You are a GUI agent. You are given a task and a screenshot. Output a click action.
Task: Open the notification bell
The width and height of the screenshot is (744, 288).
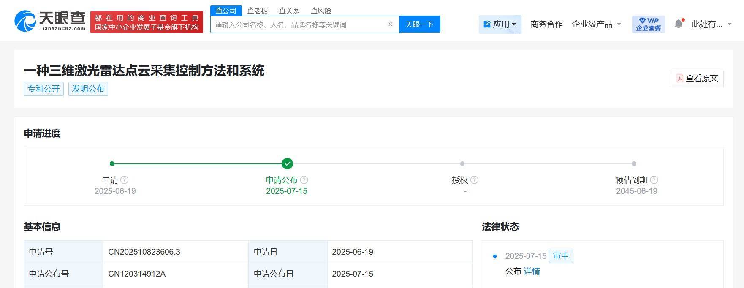(x=679, y=24)
